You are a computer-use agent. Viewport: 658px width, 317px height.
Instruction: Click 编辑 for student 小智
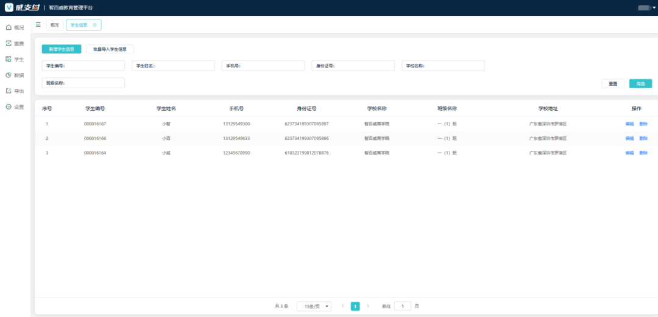[x=629, y=124]
